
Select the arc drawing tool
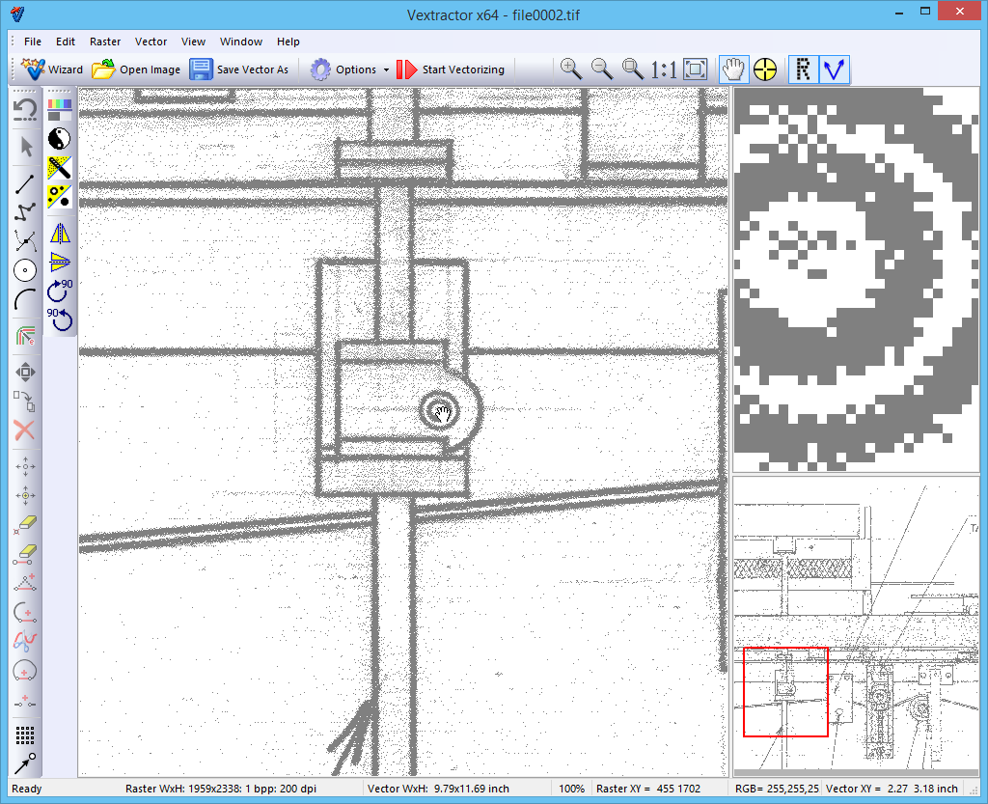[x=25, y=299]
